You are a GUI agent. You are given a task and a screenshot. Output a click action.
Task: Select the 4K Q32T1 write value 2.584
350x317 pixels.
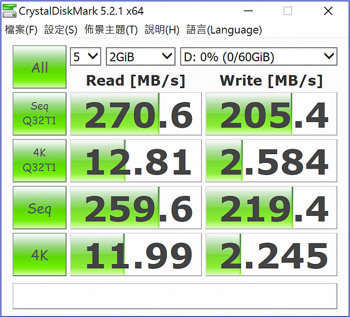pos(271,161)
